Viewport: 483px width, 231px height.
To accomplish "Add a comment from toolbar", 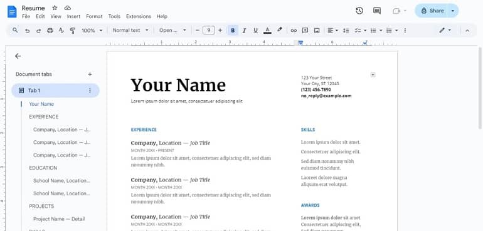I will tap(305, 30).
